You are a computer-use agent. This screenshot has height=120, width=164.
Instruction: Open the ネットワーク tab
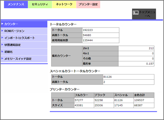[x=64, y=4]
